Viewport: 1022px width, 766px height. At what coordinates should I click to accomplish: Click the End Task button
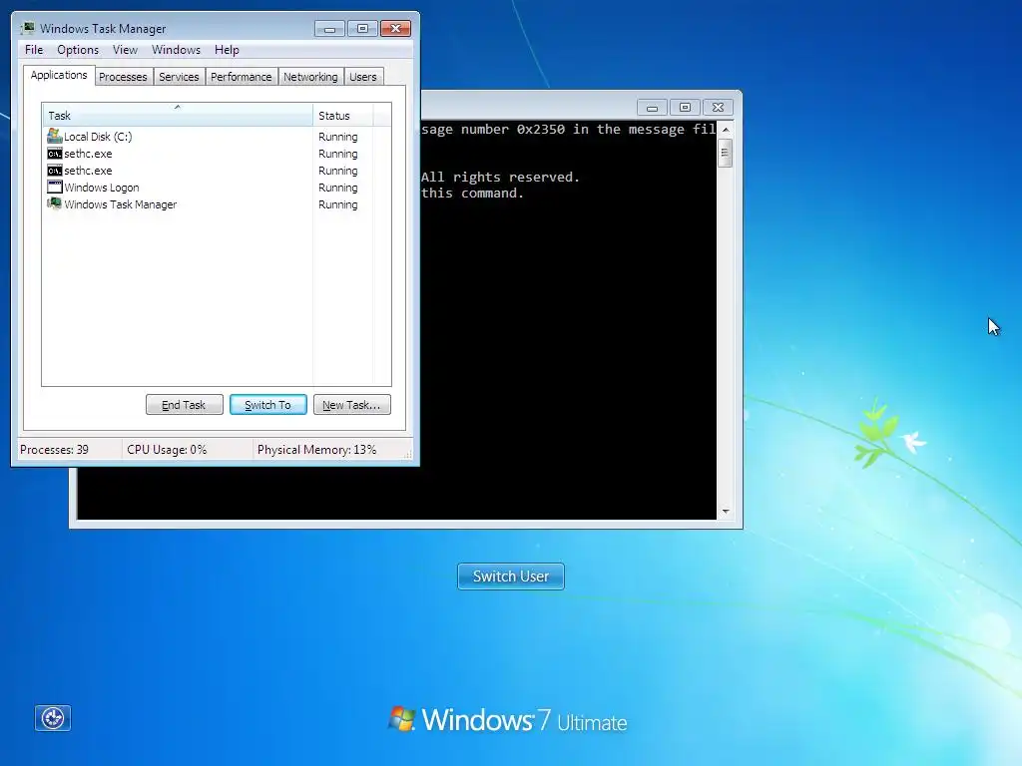pyautogui.click(x=185, y=405)
